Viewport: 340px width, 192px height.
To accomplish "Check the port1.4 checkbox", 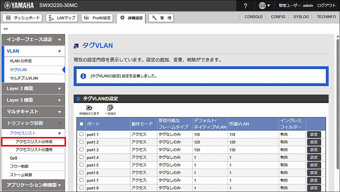I will [81, 157].
